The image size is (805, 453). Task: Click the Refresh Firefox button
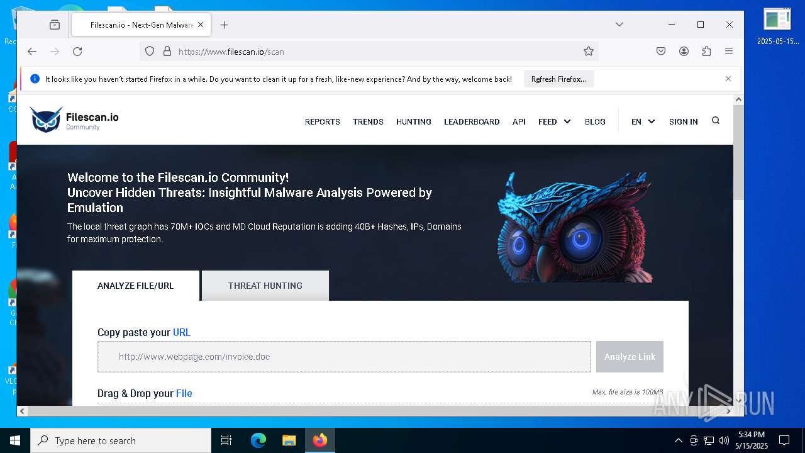558,79
